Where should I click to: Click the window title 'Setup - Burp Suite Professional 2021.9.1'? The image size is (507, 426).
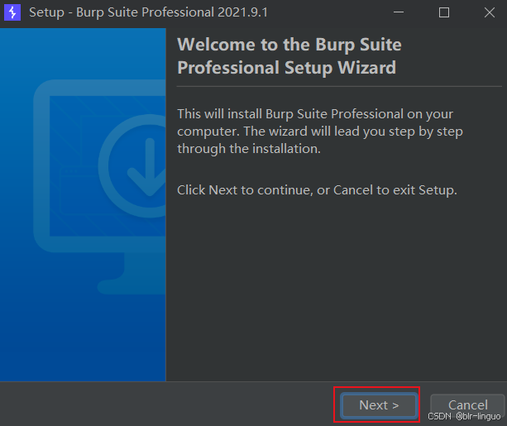point(148,12)
